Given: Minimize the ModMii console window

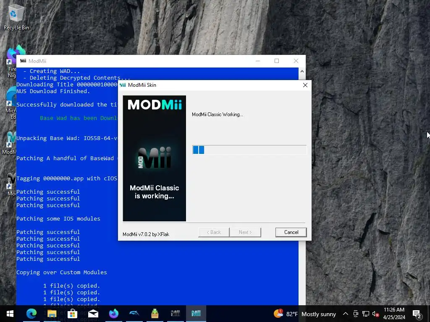Looking at the screenshot, I should coord(258,61).
